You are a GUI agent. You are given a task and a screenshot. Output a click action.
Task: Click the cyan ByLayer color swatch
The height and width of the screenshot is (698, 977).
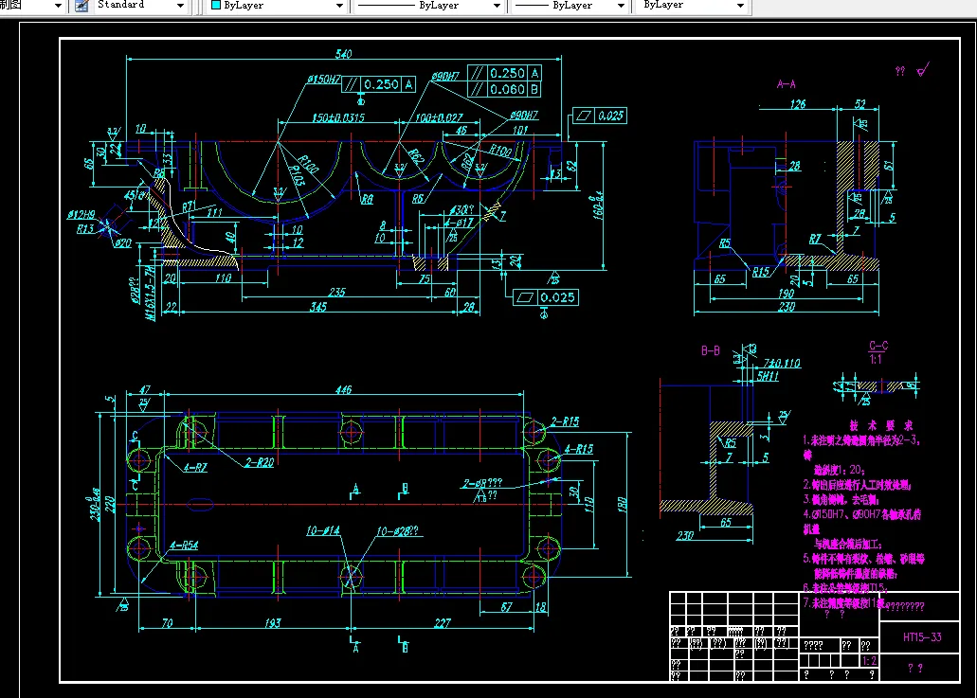point(216,5)
